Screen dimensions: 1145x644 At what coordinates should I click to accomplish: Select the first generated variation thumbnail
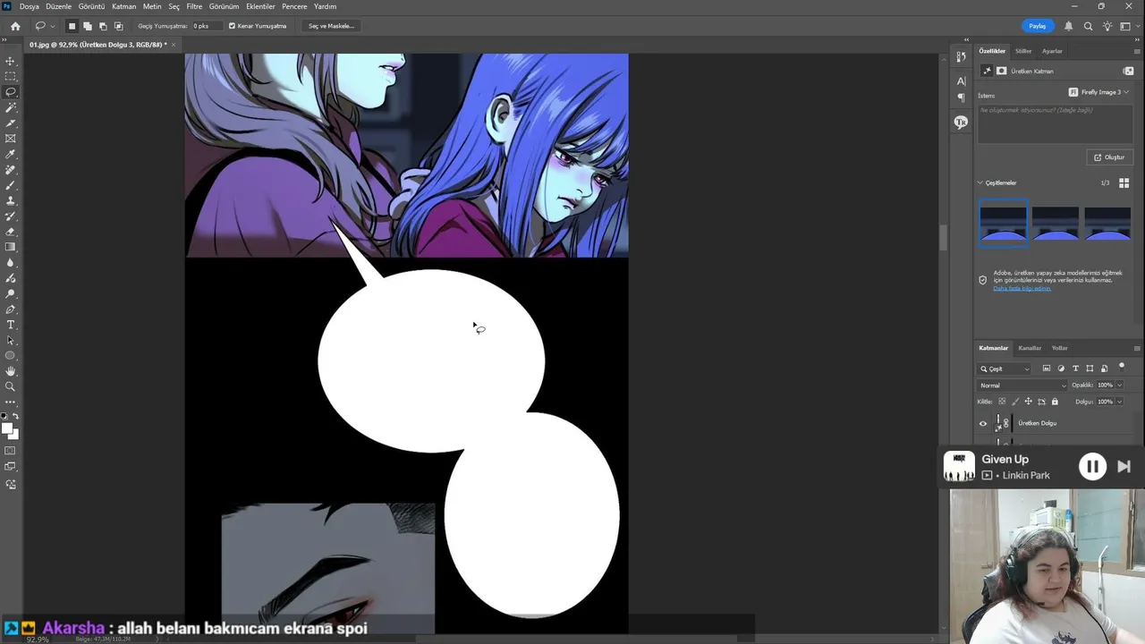click(x=1004, y=224)
